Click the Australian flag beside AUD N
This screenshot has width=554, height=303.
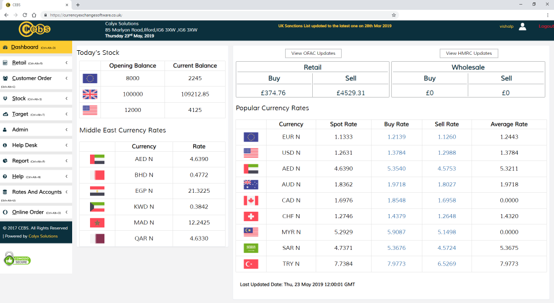251,185
